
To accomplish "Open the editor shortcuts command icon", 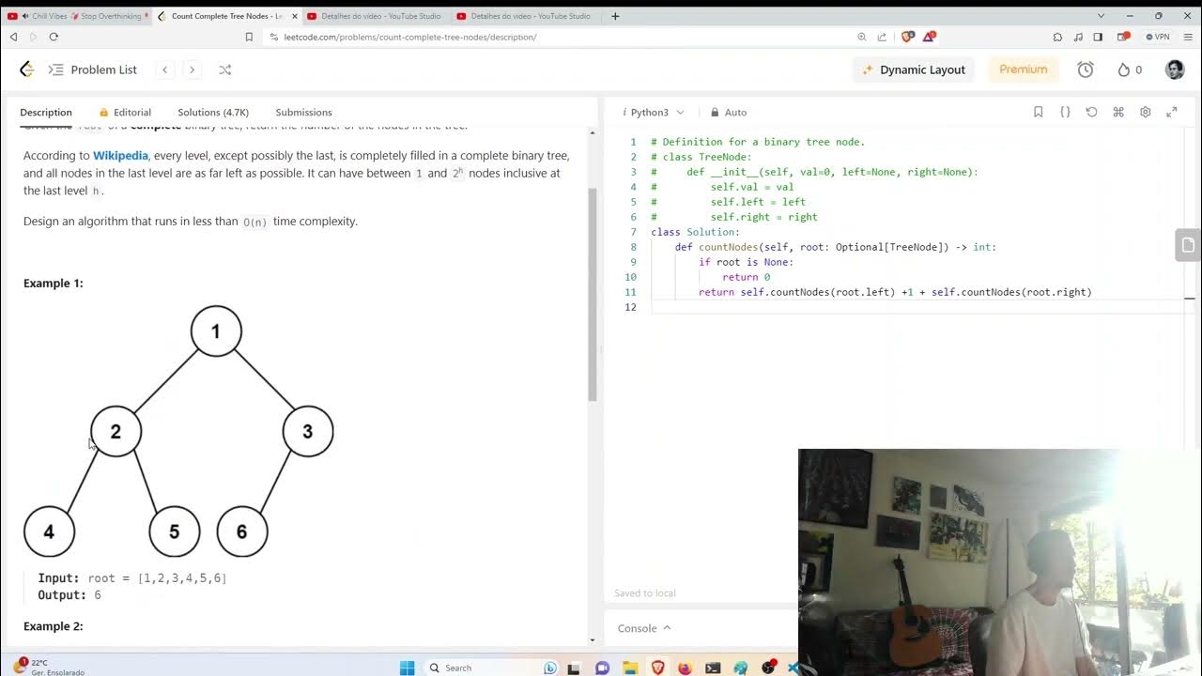I will pyautogui.click(x=1118, y=112).
